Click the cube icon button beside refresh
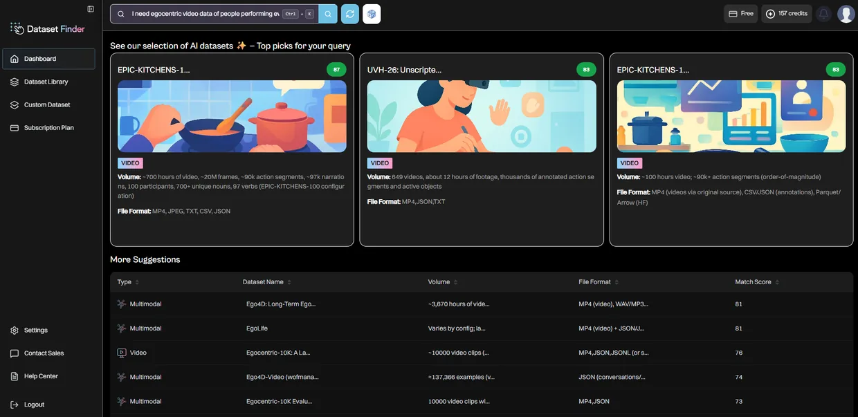Image resolution: width=858 pixels, height=417 pixels. 372,14
